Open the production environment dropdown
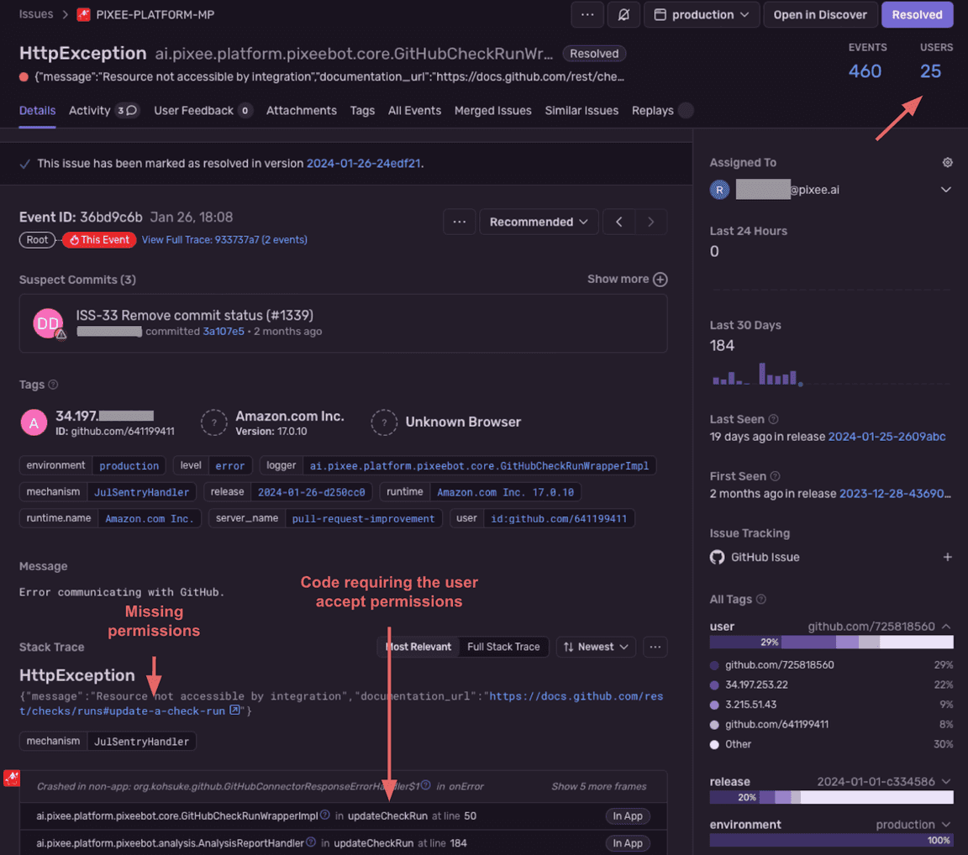968x855 pixels. pos(702,15)
